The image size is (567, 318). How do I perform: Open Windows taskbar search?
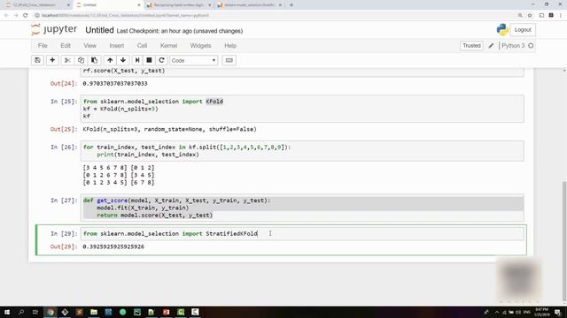pyautogui.click(x=21, y=312)
